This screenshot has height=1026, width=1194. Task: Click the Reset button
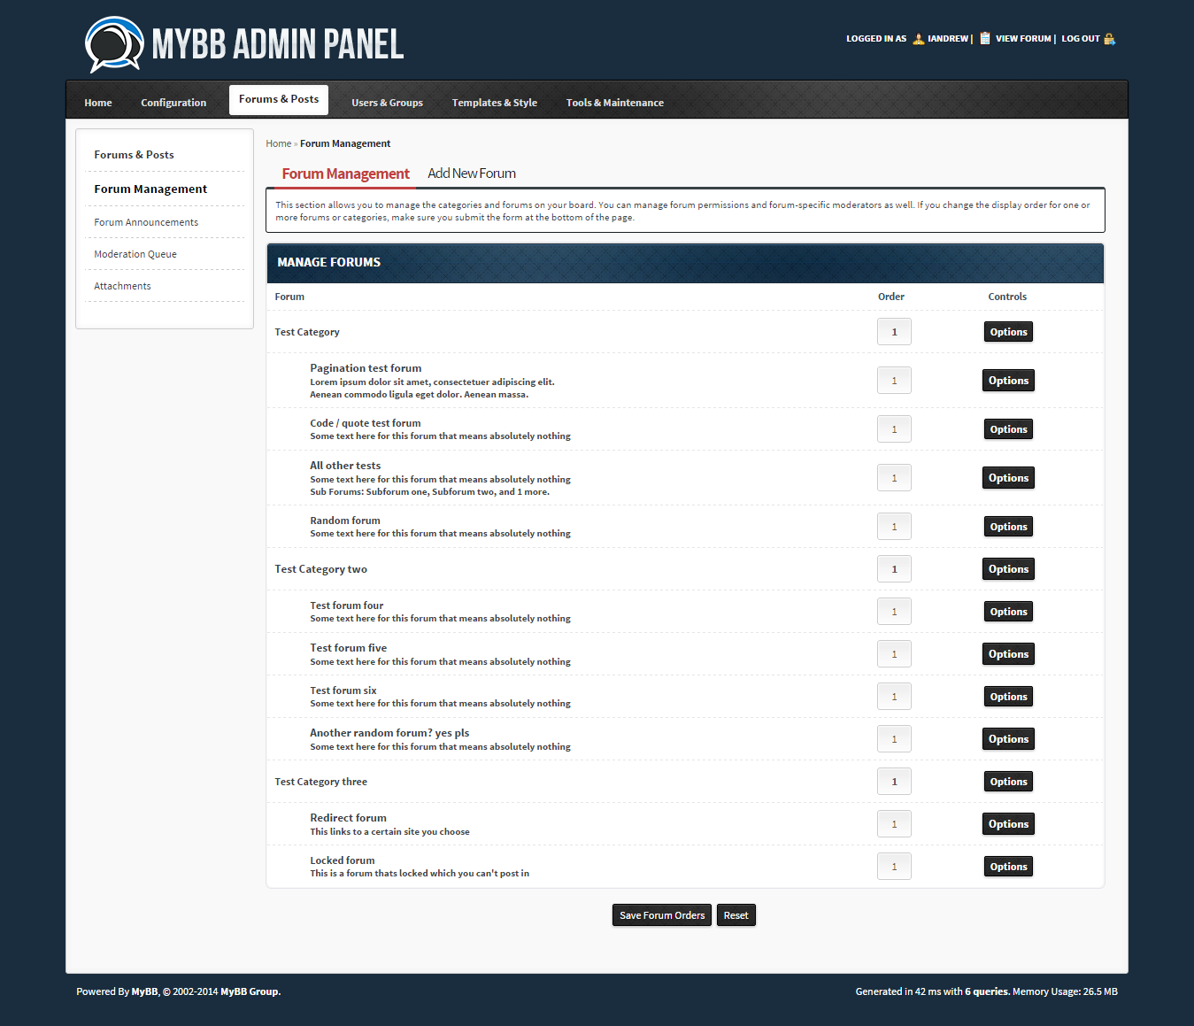coord(736,915)
